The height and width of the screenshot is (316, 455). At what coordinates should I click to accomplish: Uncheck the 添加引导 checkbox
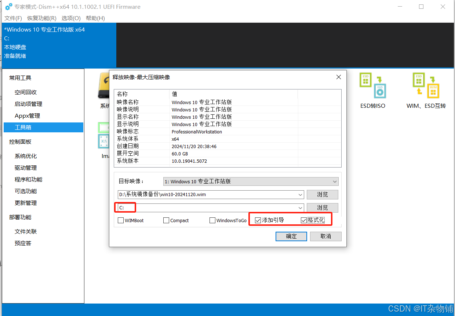[258, 220]
